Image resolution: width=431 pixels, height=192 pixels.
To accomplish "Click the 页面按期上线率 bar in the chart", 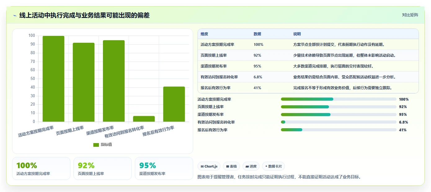I will [84, 82].
